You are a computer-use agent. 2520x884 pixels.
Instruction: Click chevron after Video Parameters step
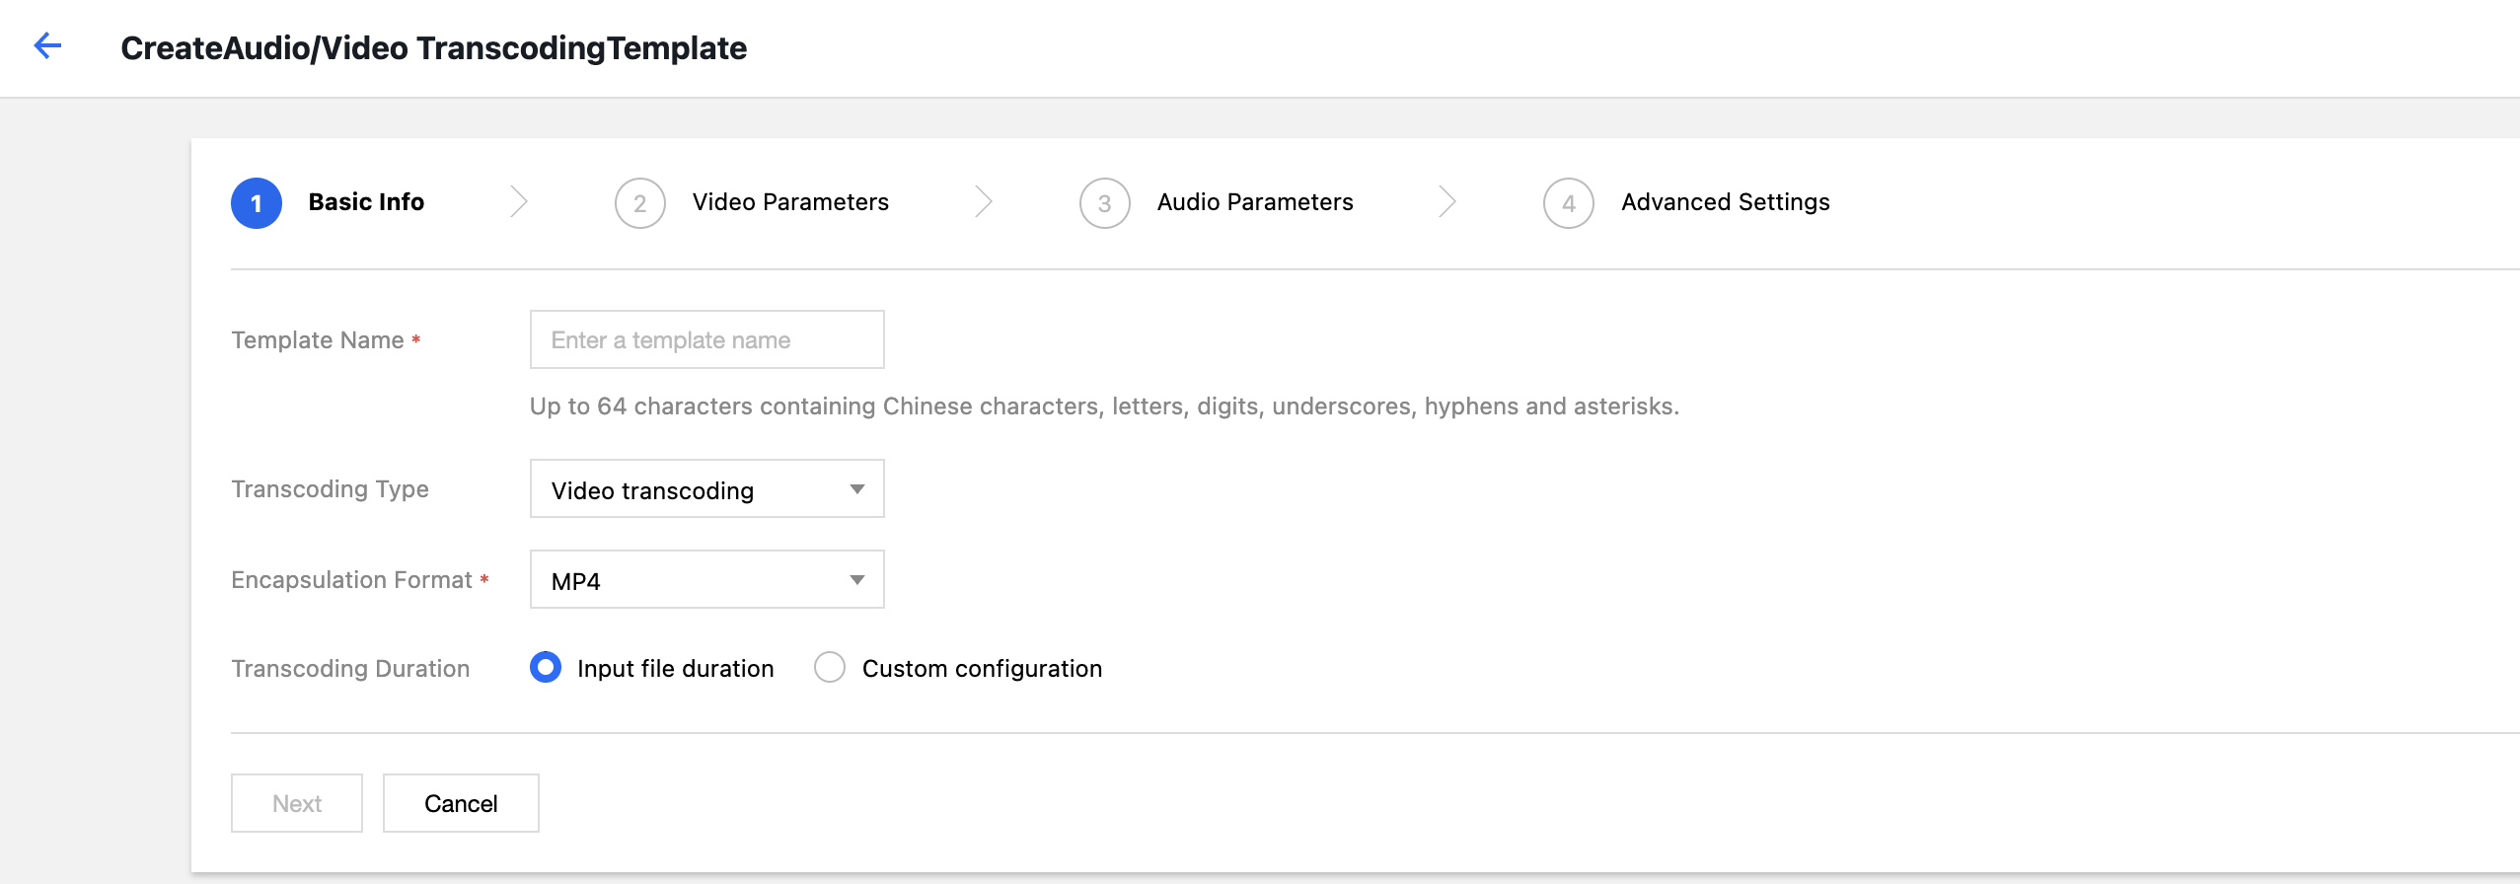coord(983,201)
